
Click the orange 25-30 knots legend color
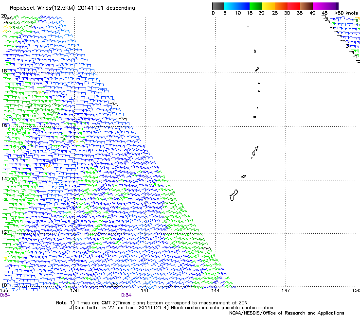tap(281, 6)
